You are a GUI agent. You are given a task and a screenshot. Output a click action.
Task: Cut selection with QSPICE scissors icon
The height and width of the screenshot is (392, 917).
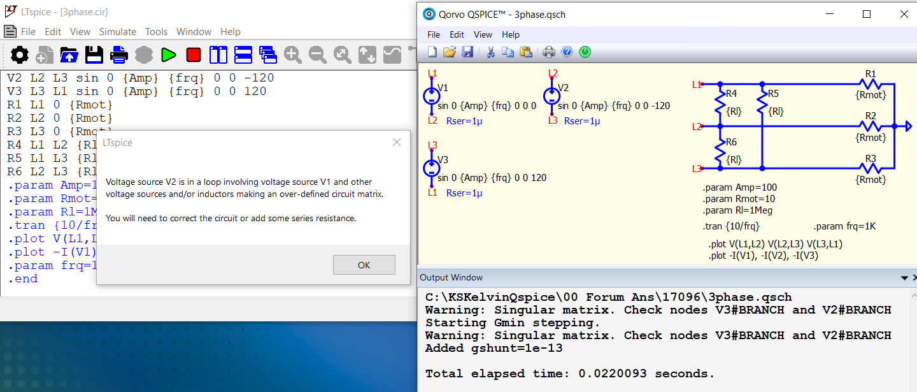(490, 52)
